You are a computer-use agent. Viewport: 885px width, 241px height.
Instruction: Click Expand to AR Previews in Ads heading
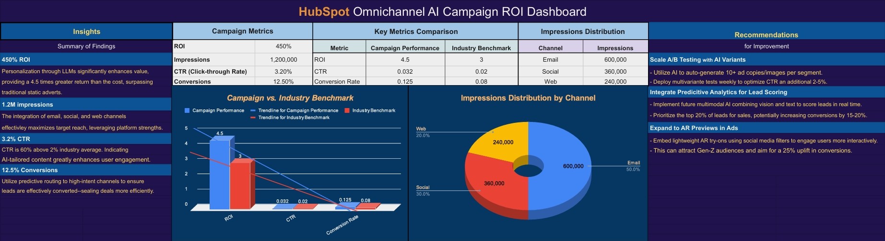pos(767,128)
